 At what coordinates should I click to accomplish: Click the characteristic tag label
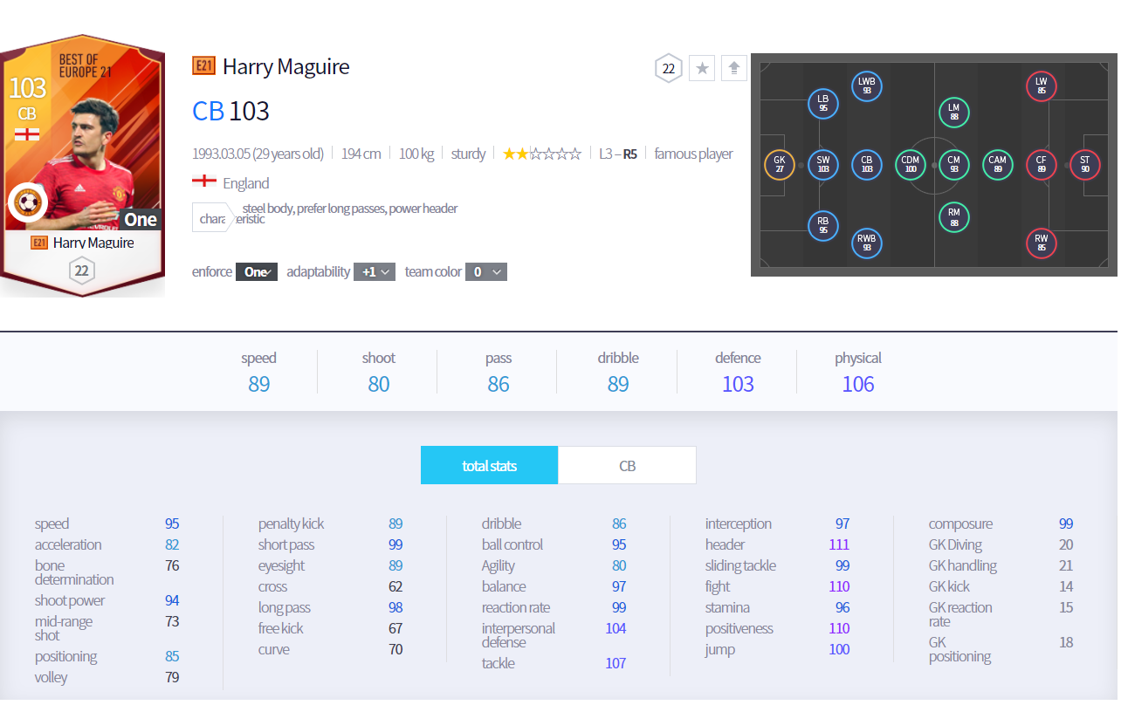coord(211,218)
